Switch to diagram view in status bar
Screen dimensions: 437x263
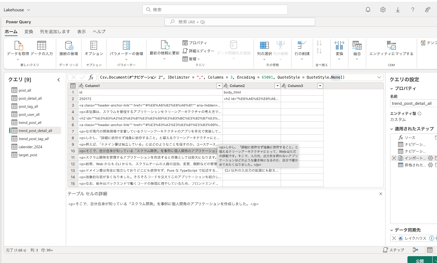(x=415, y=250)
